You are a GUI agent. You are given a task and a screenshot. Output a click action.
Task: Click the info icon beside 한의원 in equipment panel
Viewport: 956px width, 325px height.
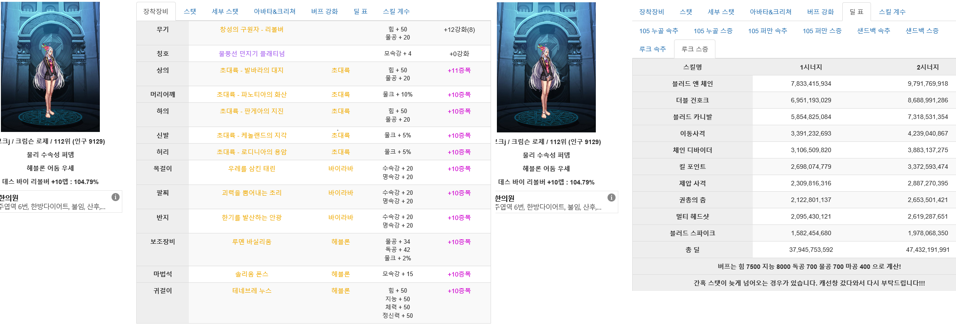point(116,197)
